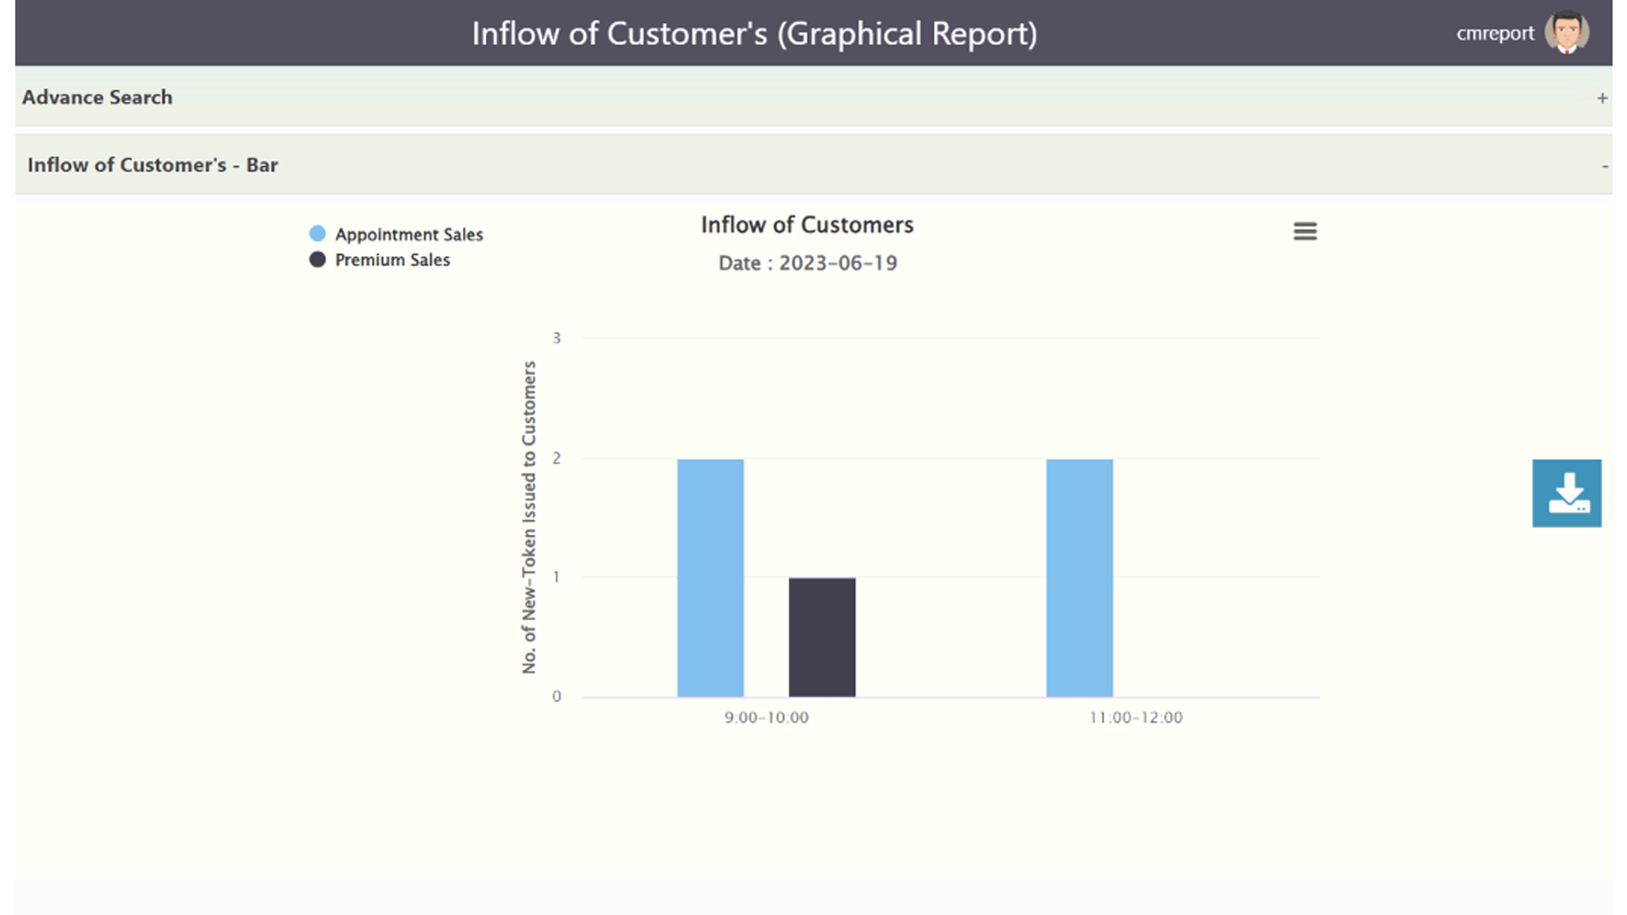Open the chart hamburger context menu
Screen dimensions: 1627x915
[x=1305, y=231]
